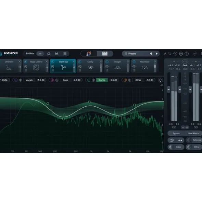202x202 pixels.
Task: Remove the Clarity module
Action: 101,62
